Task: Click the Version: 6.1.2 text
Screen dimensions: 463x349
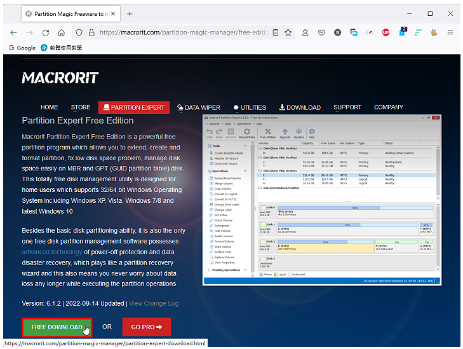Action: (41, 303)
